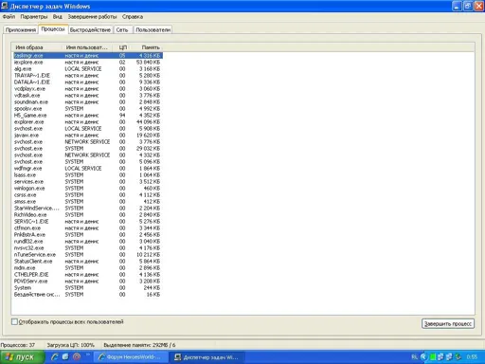Select the ctfmon.exe process
The height and width of the screenshot is (364, 485).
click(x=88, y=228)
